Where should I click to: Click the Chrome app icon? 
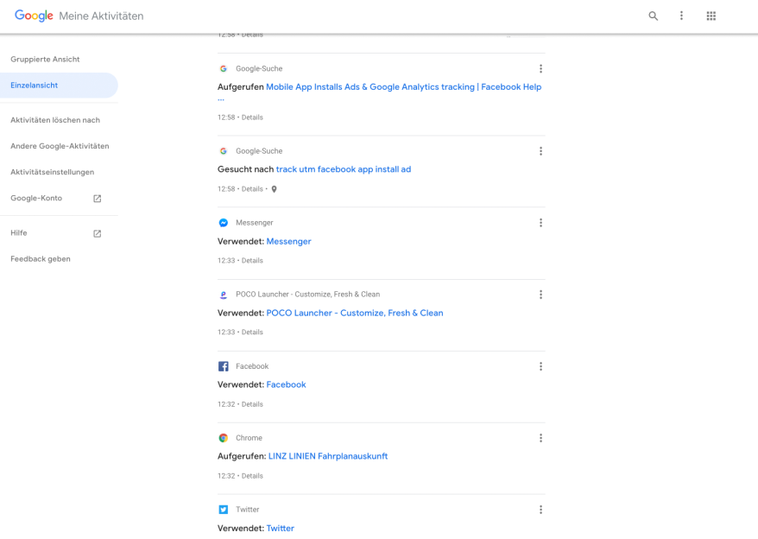224,438
